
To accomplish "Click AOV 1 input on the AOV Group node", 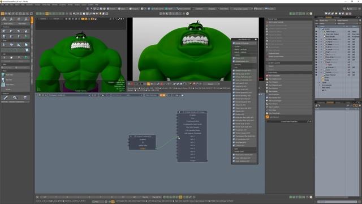I will (x=192, y=137).
